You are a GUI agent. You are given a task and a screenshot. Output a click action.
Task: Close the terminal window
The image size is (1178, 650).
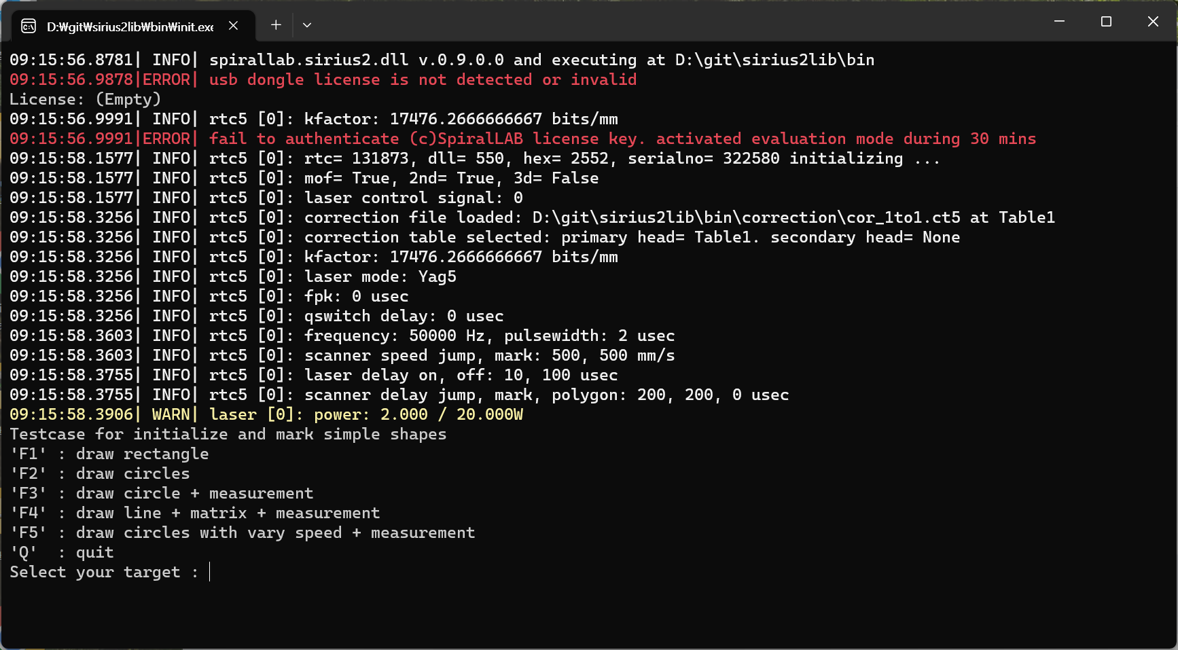click(1153, 22)
